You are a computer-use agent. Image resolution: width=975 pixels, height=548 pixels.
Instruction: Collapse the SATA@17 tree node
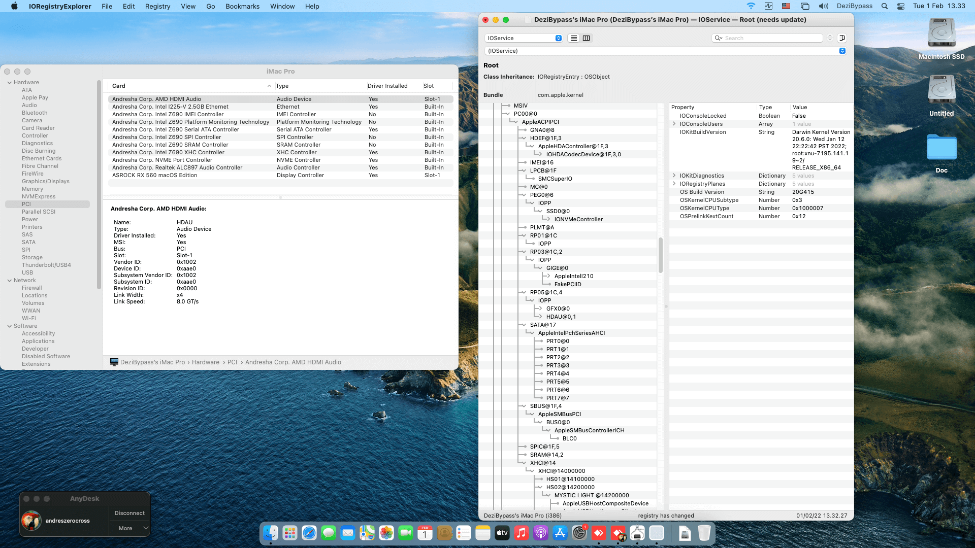pos(523,325)
